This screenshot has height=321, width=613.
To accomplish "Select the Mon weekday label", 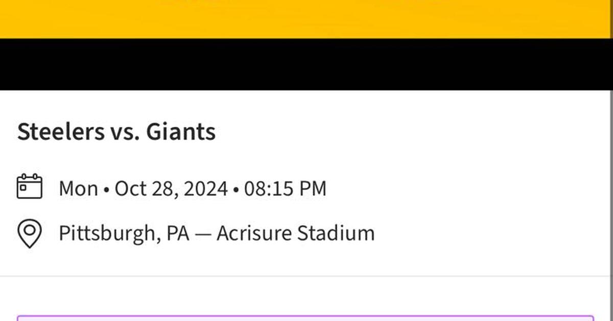I will tap(79, 188).
